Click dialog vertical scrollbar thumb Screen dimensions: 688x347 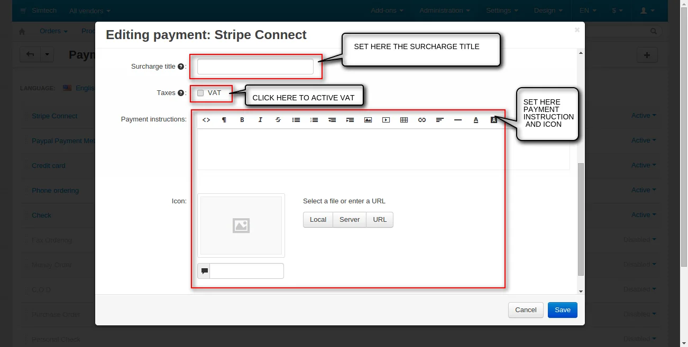[x=581, y=219]
